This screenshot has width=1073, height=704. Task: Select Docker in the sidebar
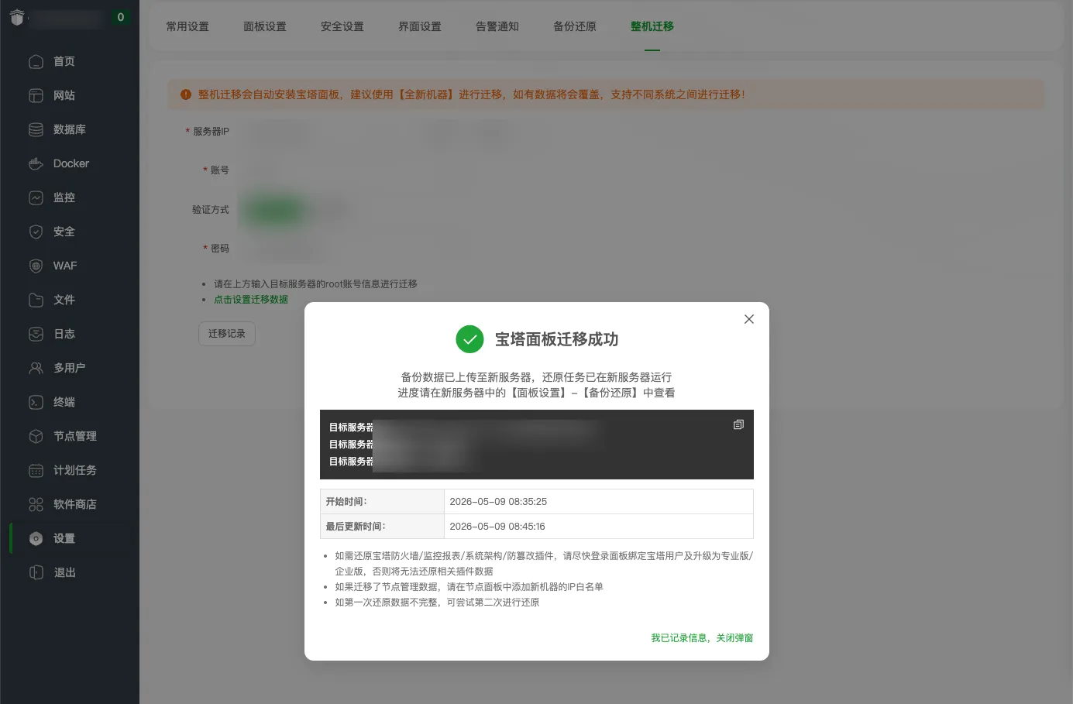pyautogui.click(x=70, y=163)
